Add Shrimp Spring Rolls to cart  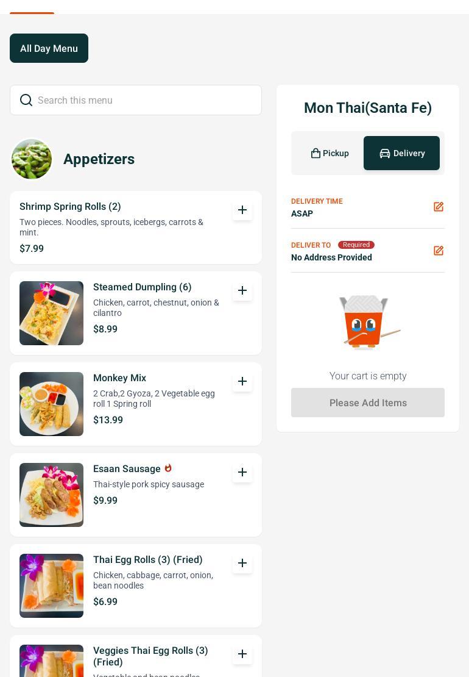click(242, 210)
